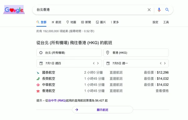Edit origin field 台北 (所有機場)
Screen dimensions: 188x120
click(69, 53)
